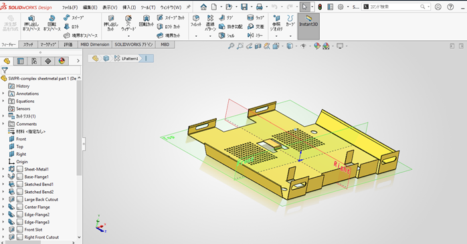Expand the Comments folder node
Image resolution: width=467 pixels, height=244 pixels.
(x=3, y=124)
